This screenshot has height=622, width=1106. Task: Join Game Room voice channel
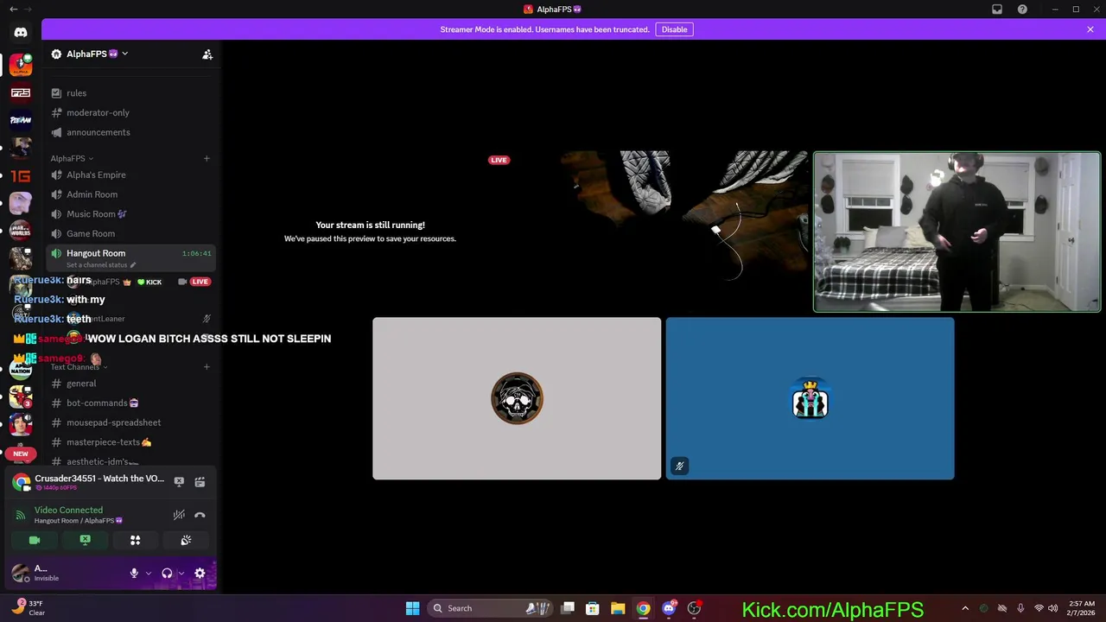pyautogui.click(x=91, y=233)
